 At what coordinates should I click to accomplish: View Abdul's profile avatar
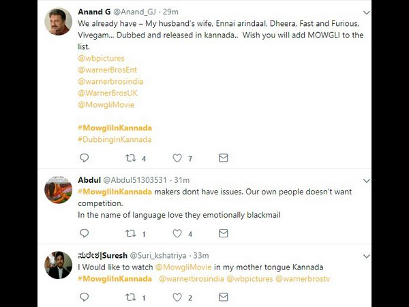coord(59,189)
